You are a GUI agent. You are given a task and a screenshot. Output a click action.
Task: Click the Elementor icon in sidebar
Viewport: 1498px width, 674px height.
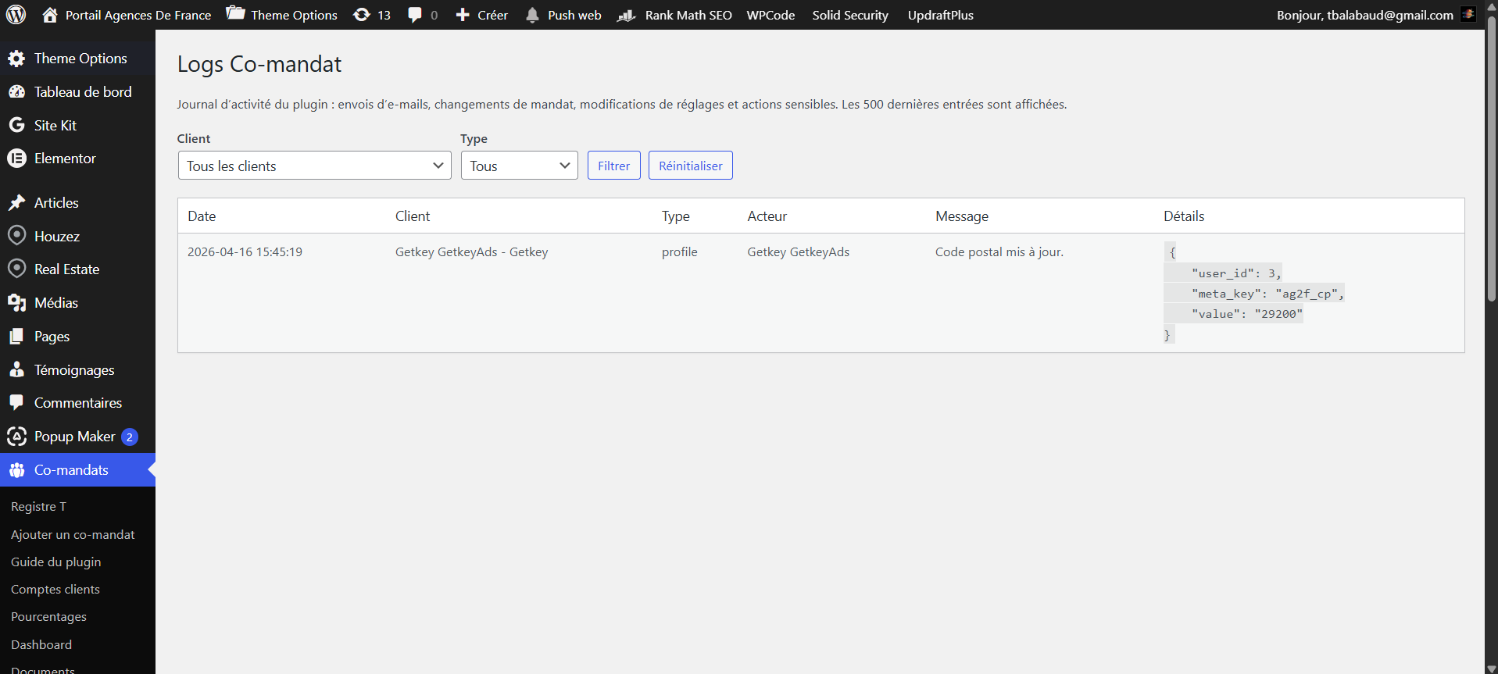(x=16, y=159)
